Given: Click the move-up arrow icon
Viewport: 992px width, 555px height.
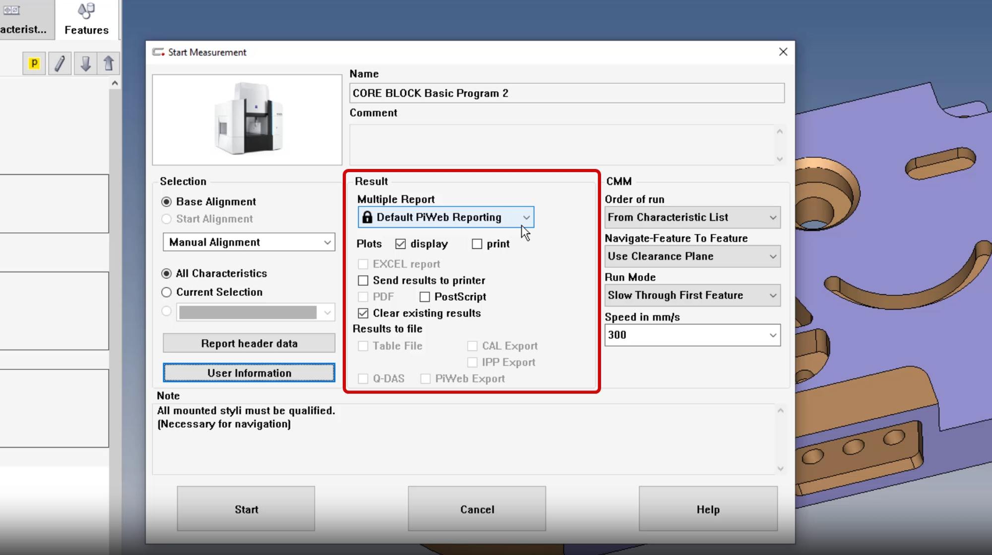Looking at the screenshot, I should click(x=108, y=62).
